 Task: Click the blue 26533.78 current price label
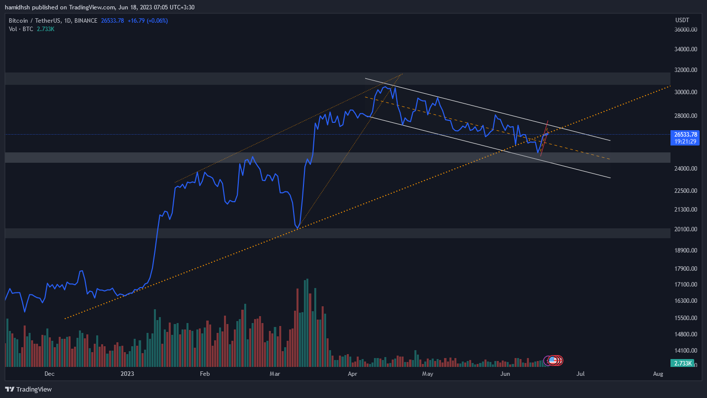click(685, 134)
